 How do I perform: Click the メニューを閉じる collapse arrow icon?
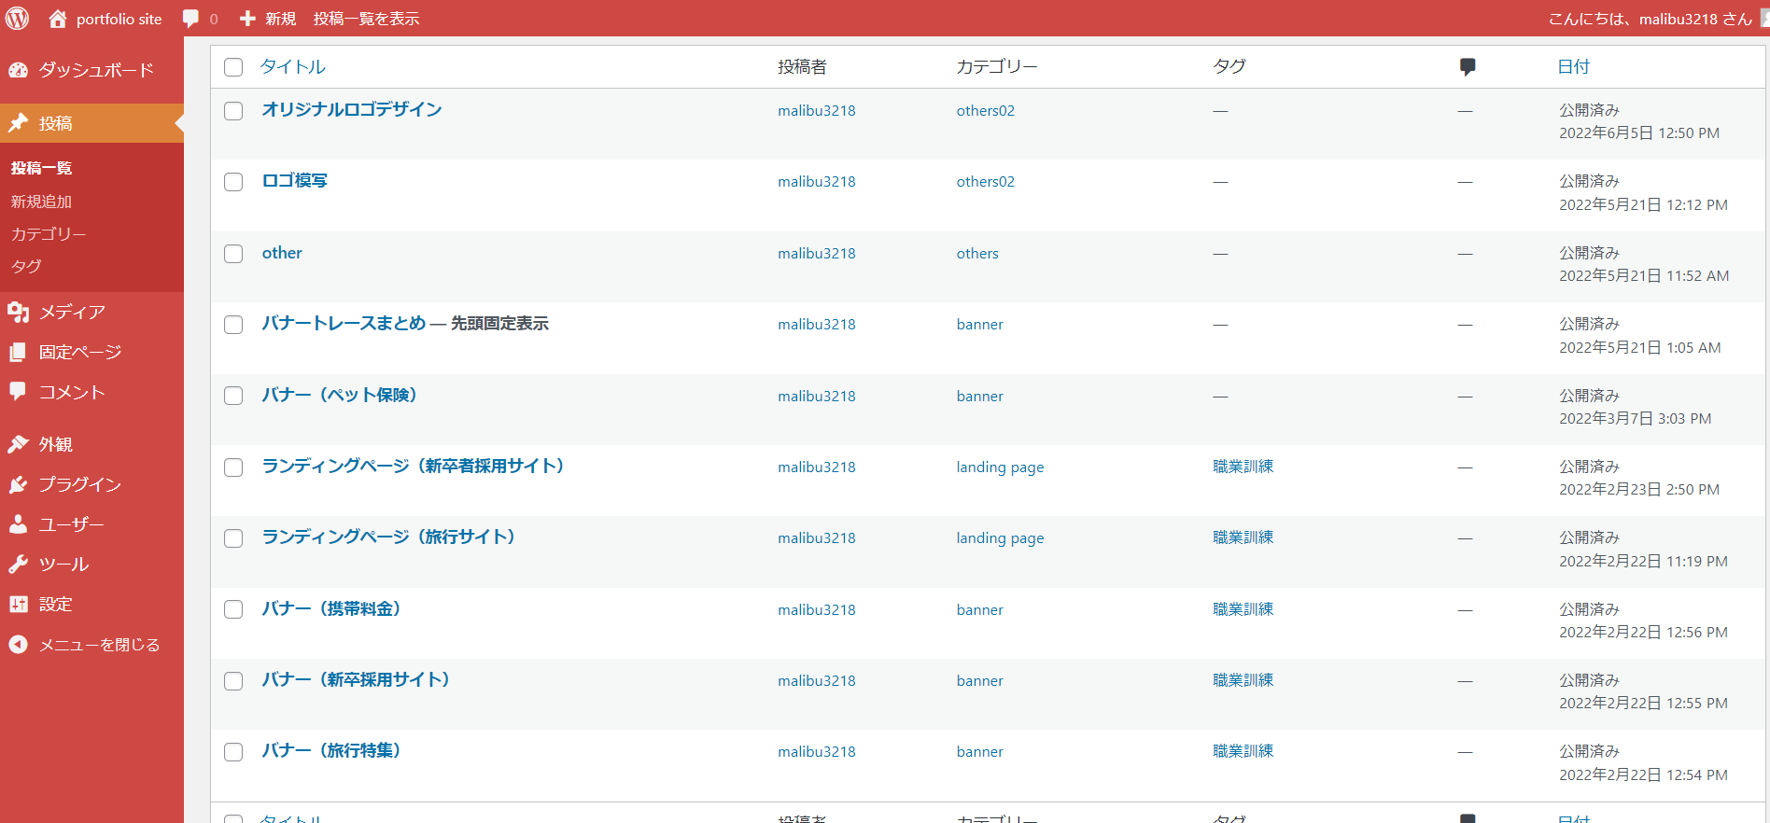tap(19, 645)
